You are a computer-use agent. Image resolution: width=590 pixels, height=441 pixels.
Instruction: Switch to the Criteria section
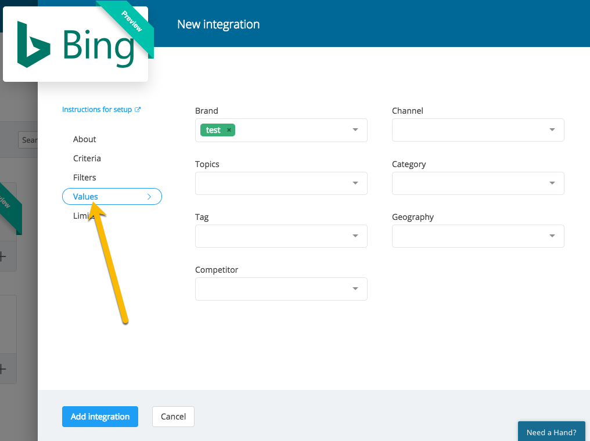(x=87, y=158)
